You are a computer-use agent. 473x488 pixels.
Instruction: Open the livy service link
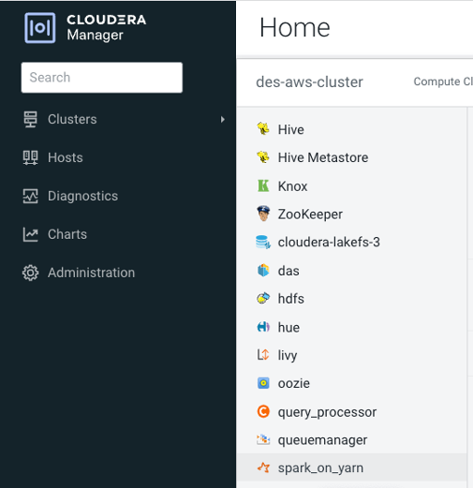click(x=288, y=356)
